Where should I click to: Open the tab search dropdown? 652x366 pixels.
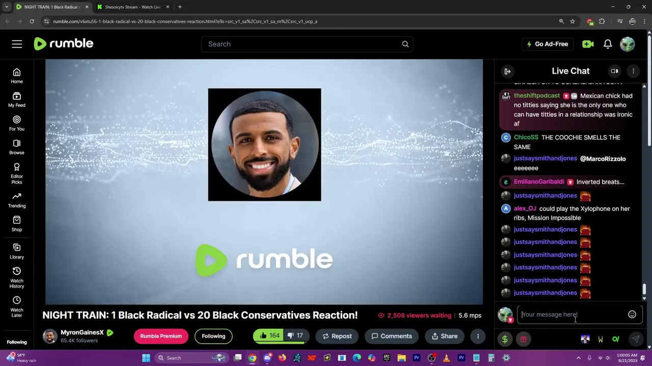7,7
